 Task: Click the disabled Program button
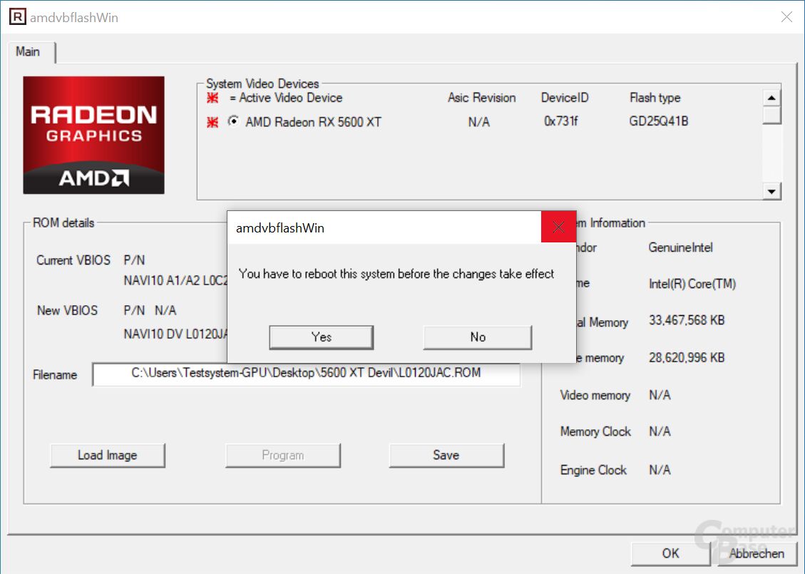pos(283,456)
